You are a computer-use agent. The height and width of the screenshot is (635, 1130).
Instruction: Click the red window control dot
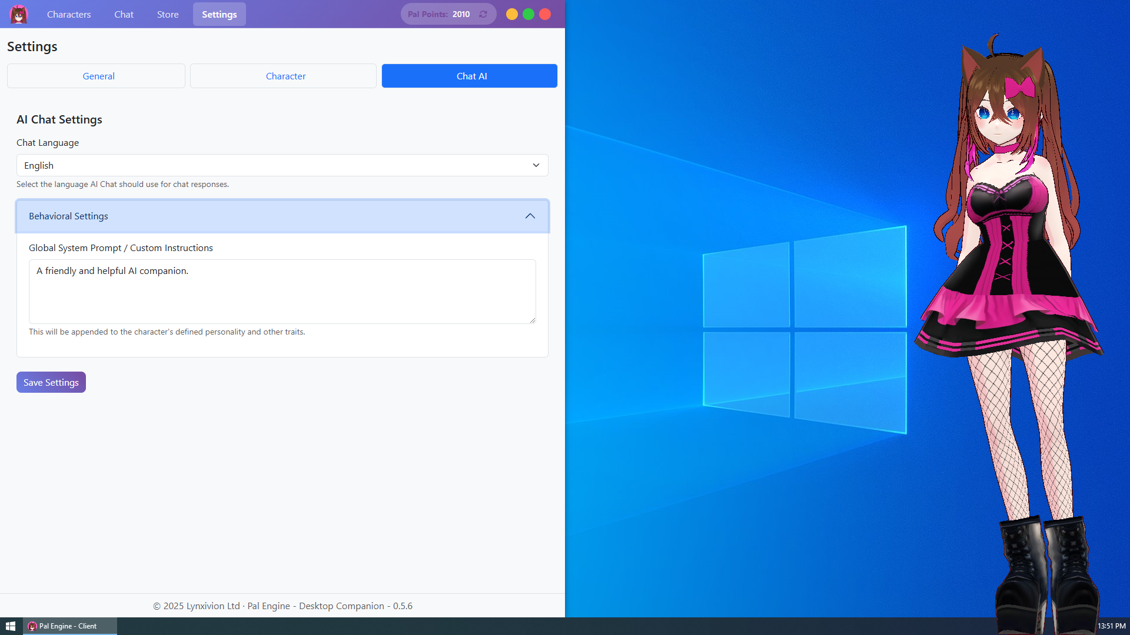coord(545,14)
